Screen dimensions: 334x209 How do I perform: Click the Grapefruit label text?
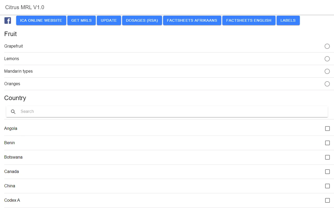[x=14, y=46]
